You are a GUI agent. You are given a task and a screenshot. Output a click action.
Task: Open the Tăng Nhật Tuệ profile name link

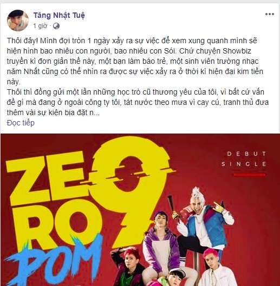tap(59, 15)
